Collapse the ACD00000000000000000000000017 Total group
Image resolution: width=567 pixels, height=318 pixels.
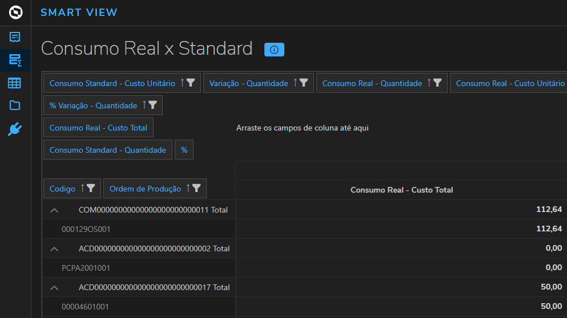54,288
